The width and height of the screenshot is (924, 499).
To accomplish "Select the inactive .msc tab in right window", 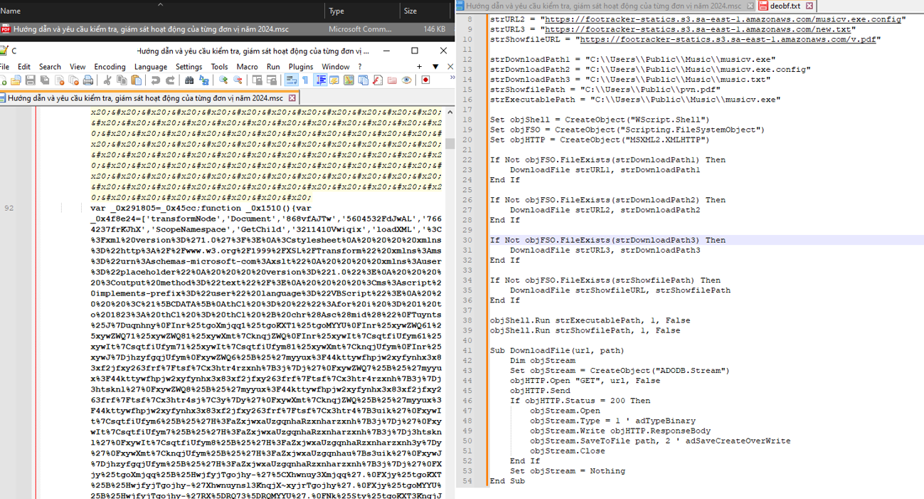I will (x=605, y=6).
